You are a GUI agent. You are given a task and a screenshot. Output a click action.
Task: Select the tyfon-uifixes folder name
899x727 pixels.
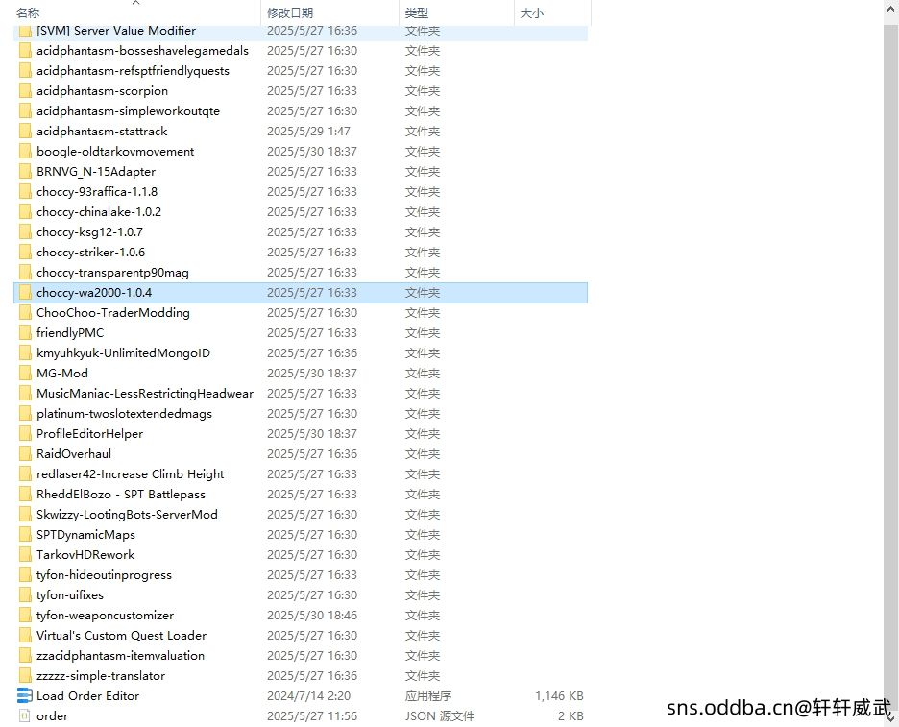point(70,595)
